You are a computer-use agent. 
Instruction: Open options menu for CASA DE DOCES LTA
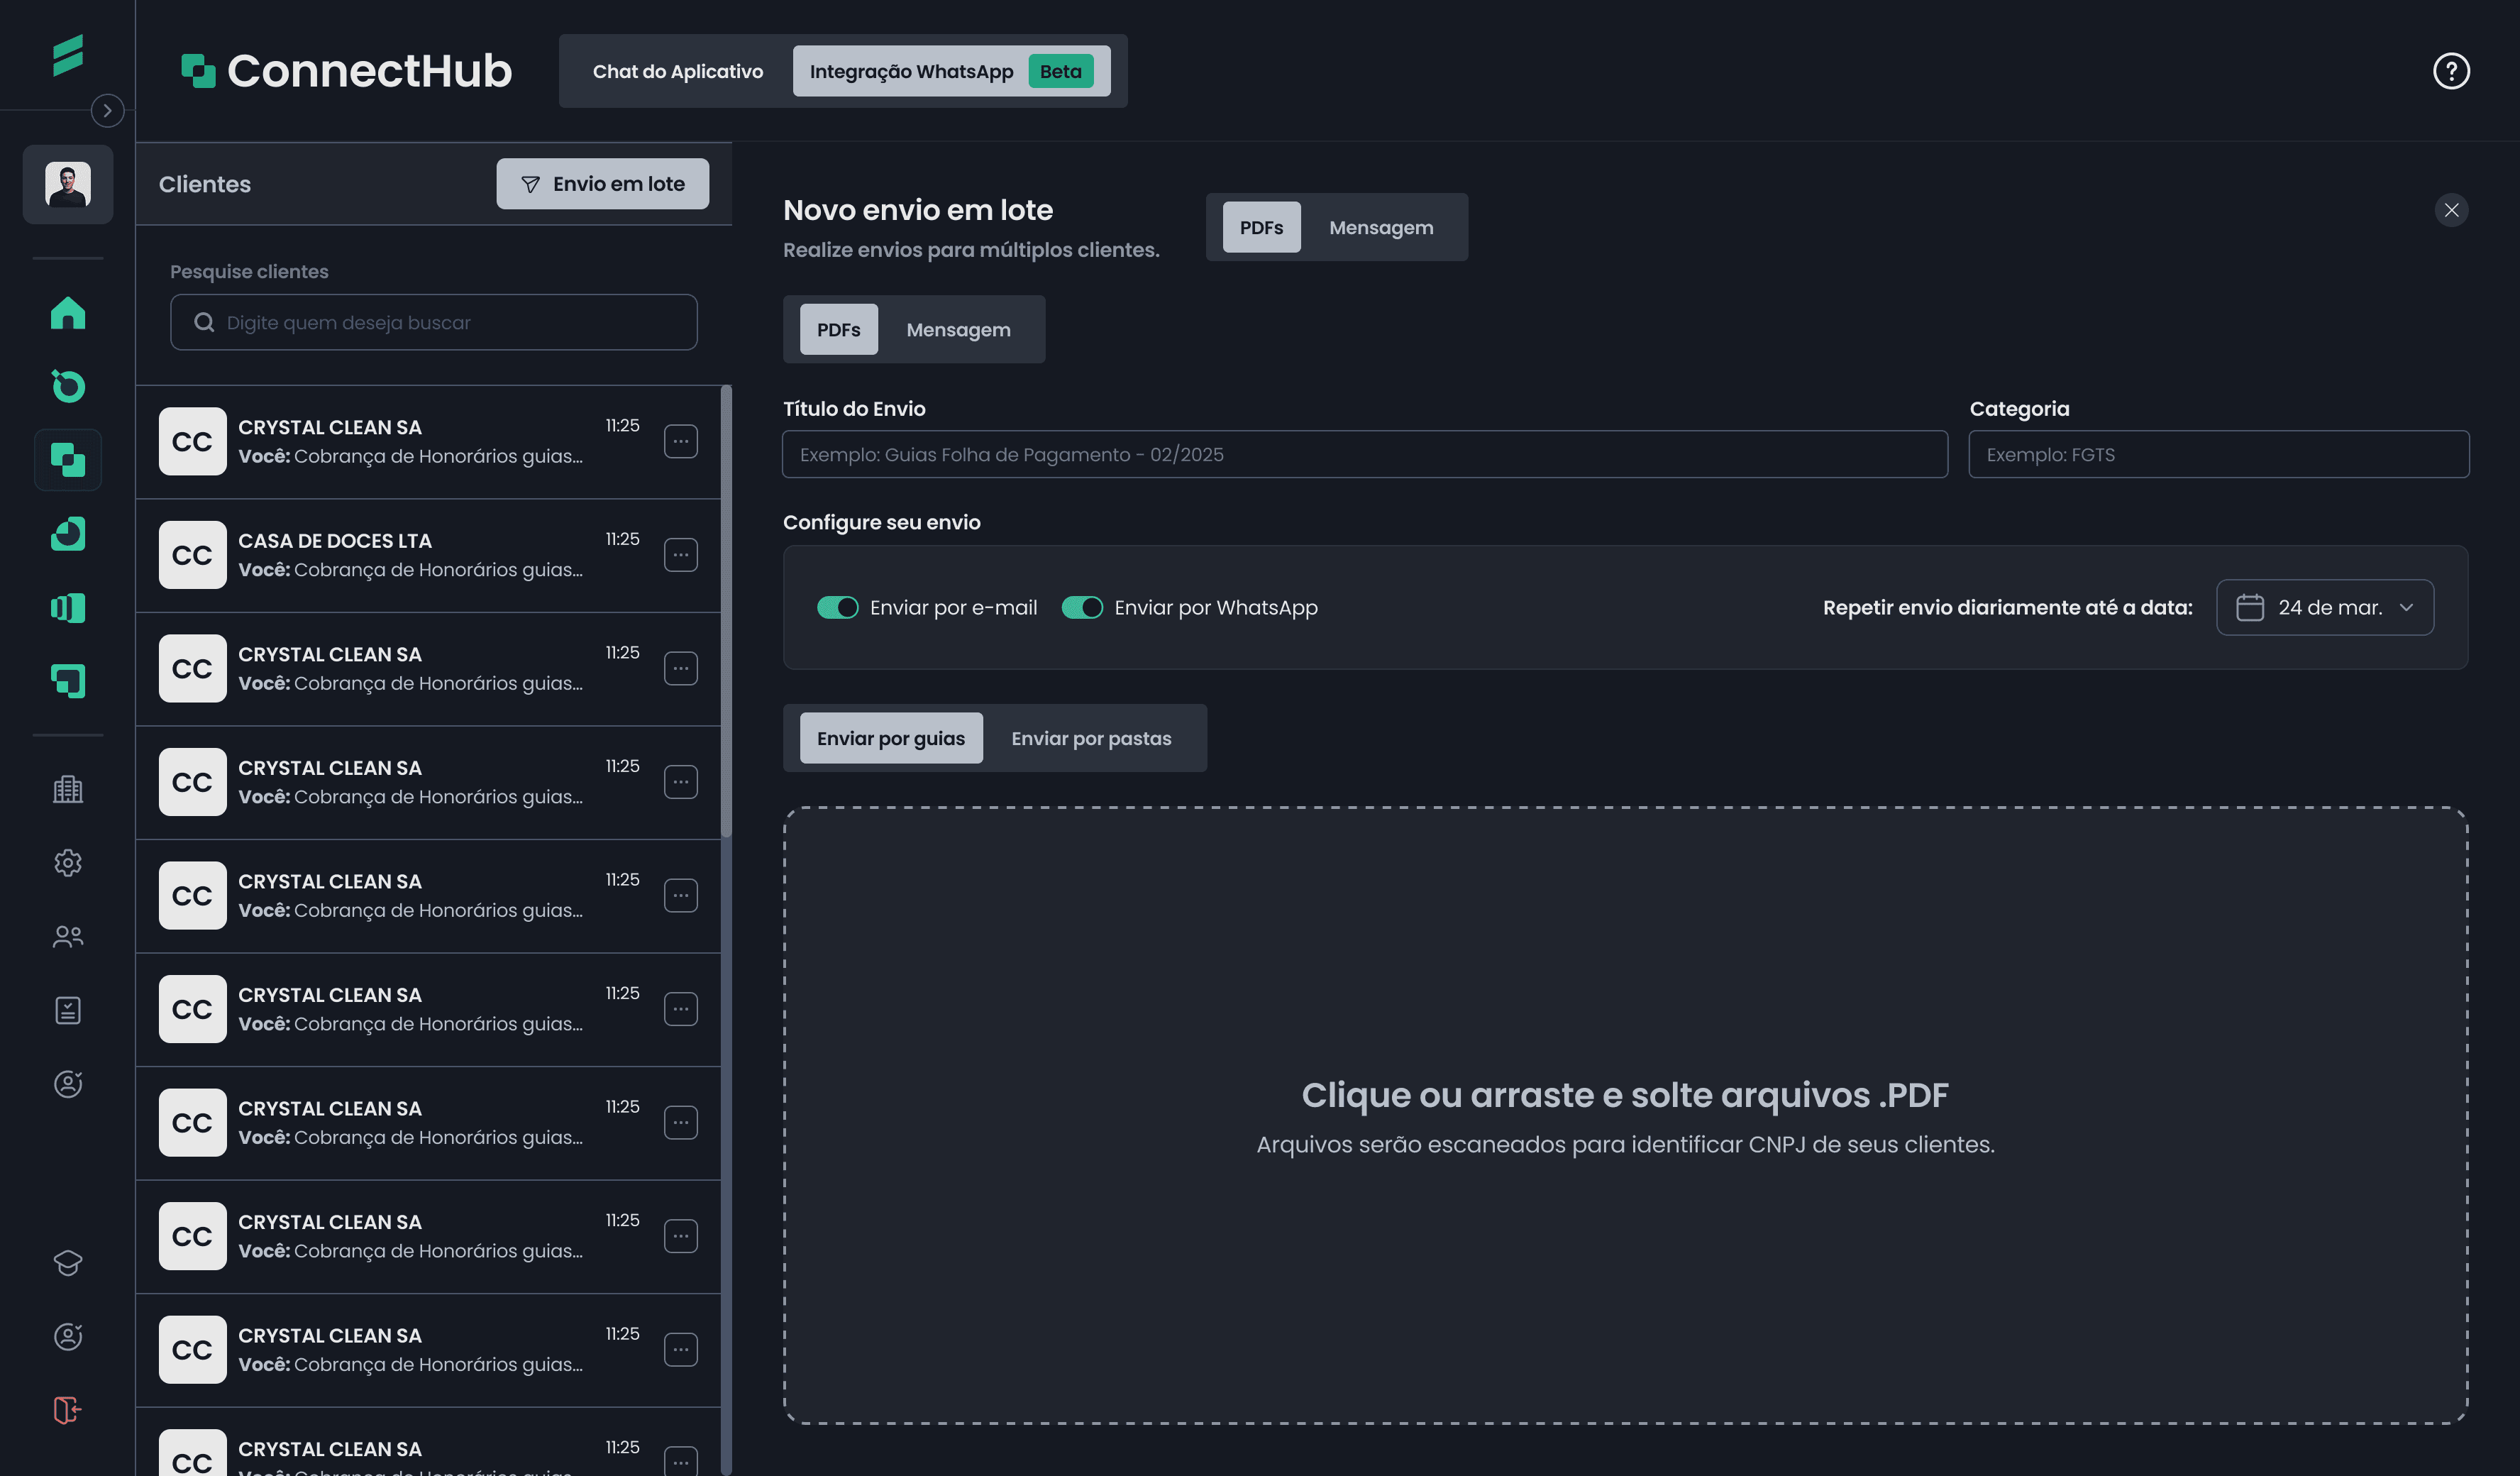pos(680,555)
